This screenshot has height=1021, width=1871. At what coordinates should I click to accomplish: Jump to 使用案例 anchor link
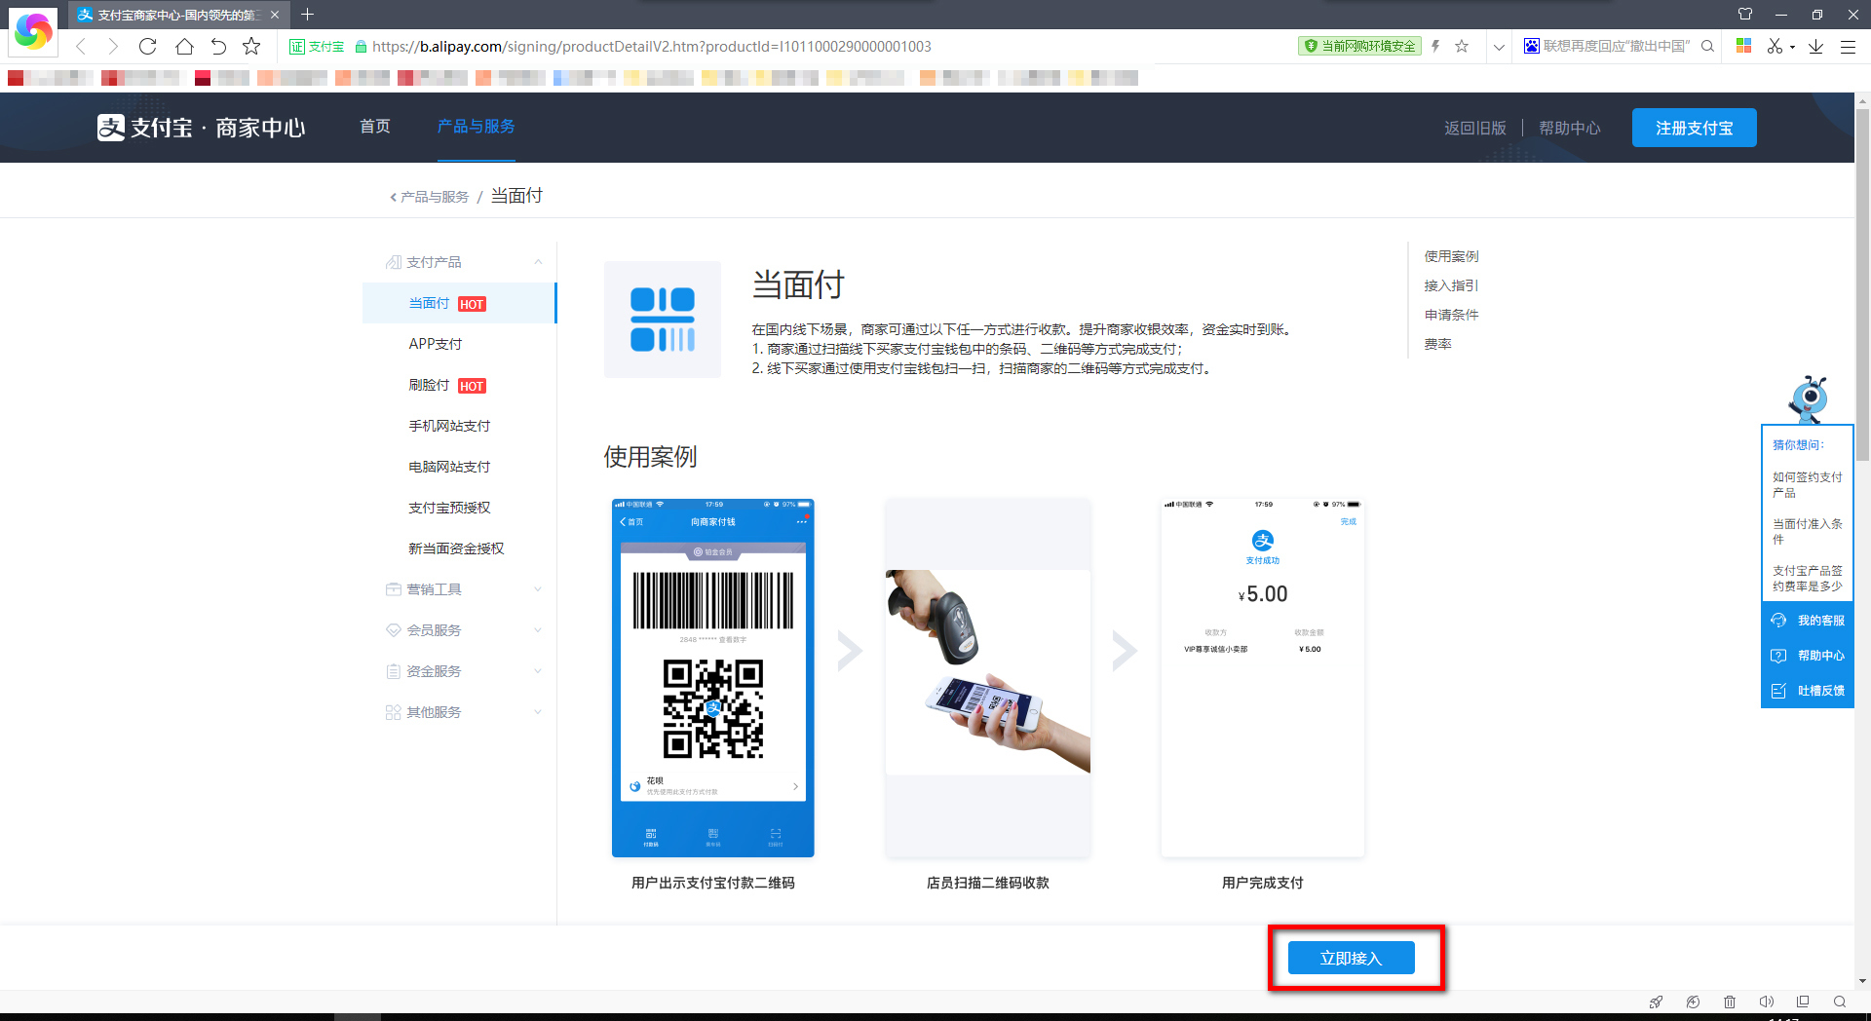[1451, 256]
